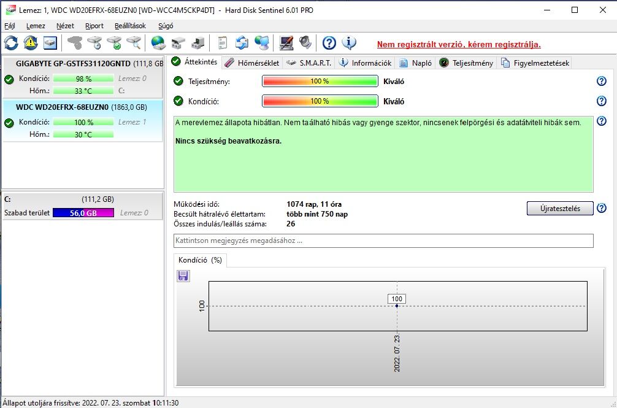Click the monitor with pen toolbar icon
This screenshot has width=617, height=408.
[286, 43]
